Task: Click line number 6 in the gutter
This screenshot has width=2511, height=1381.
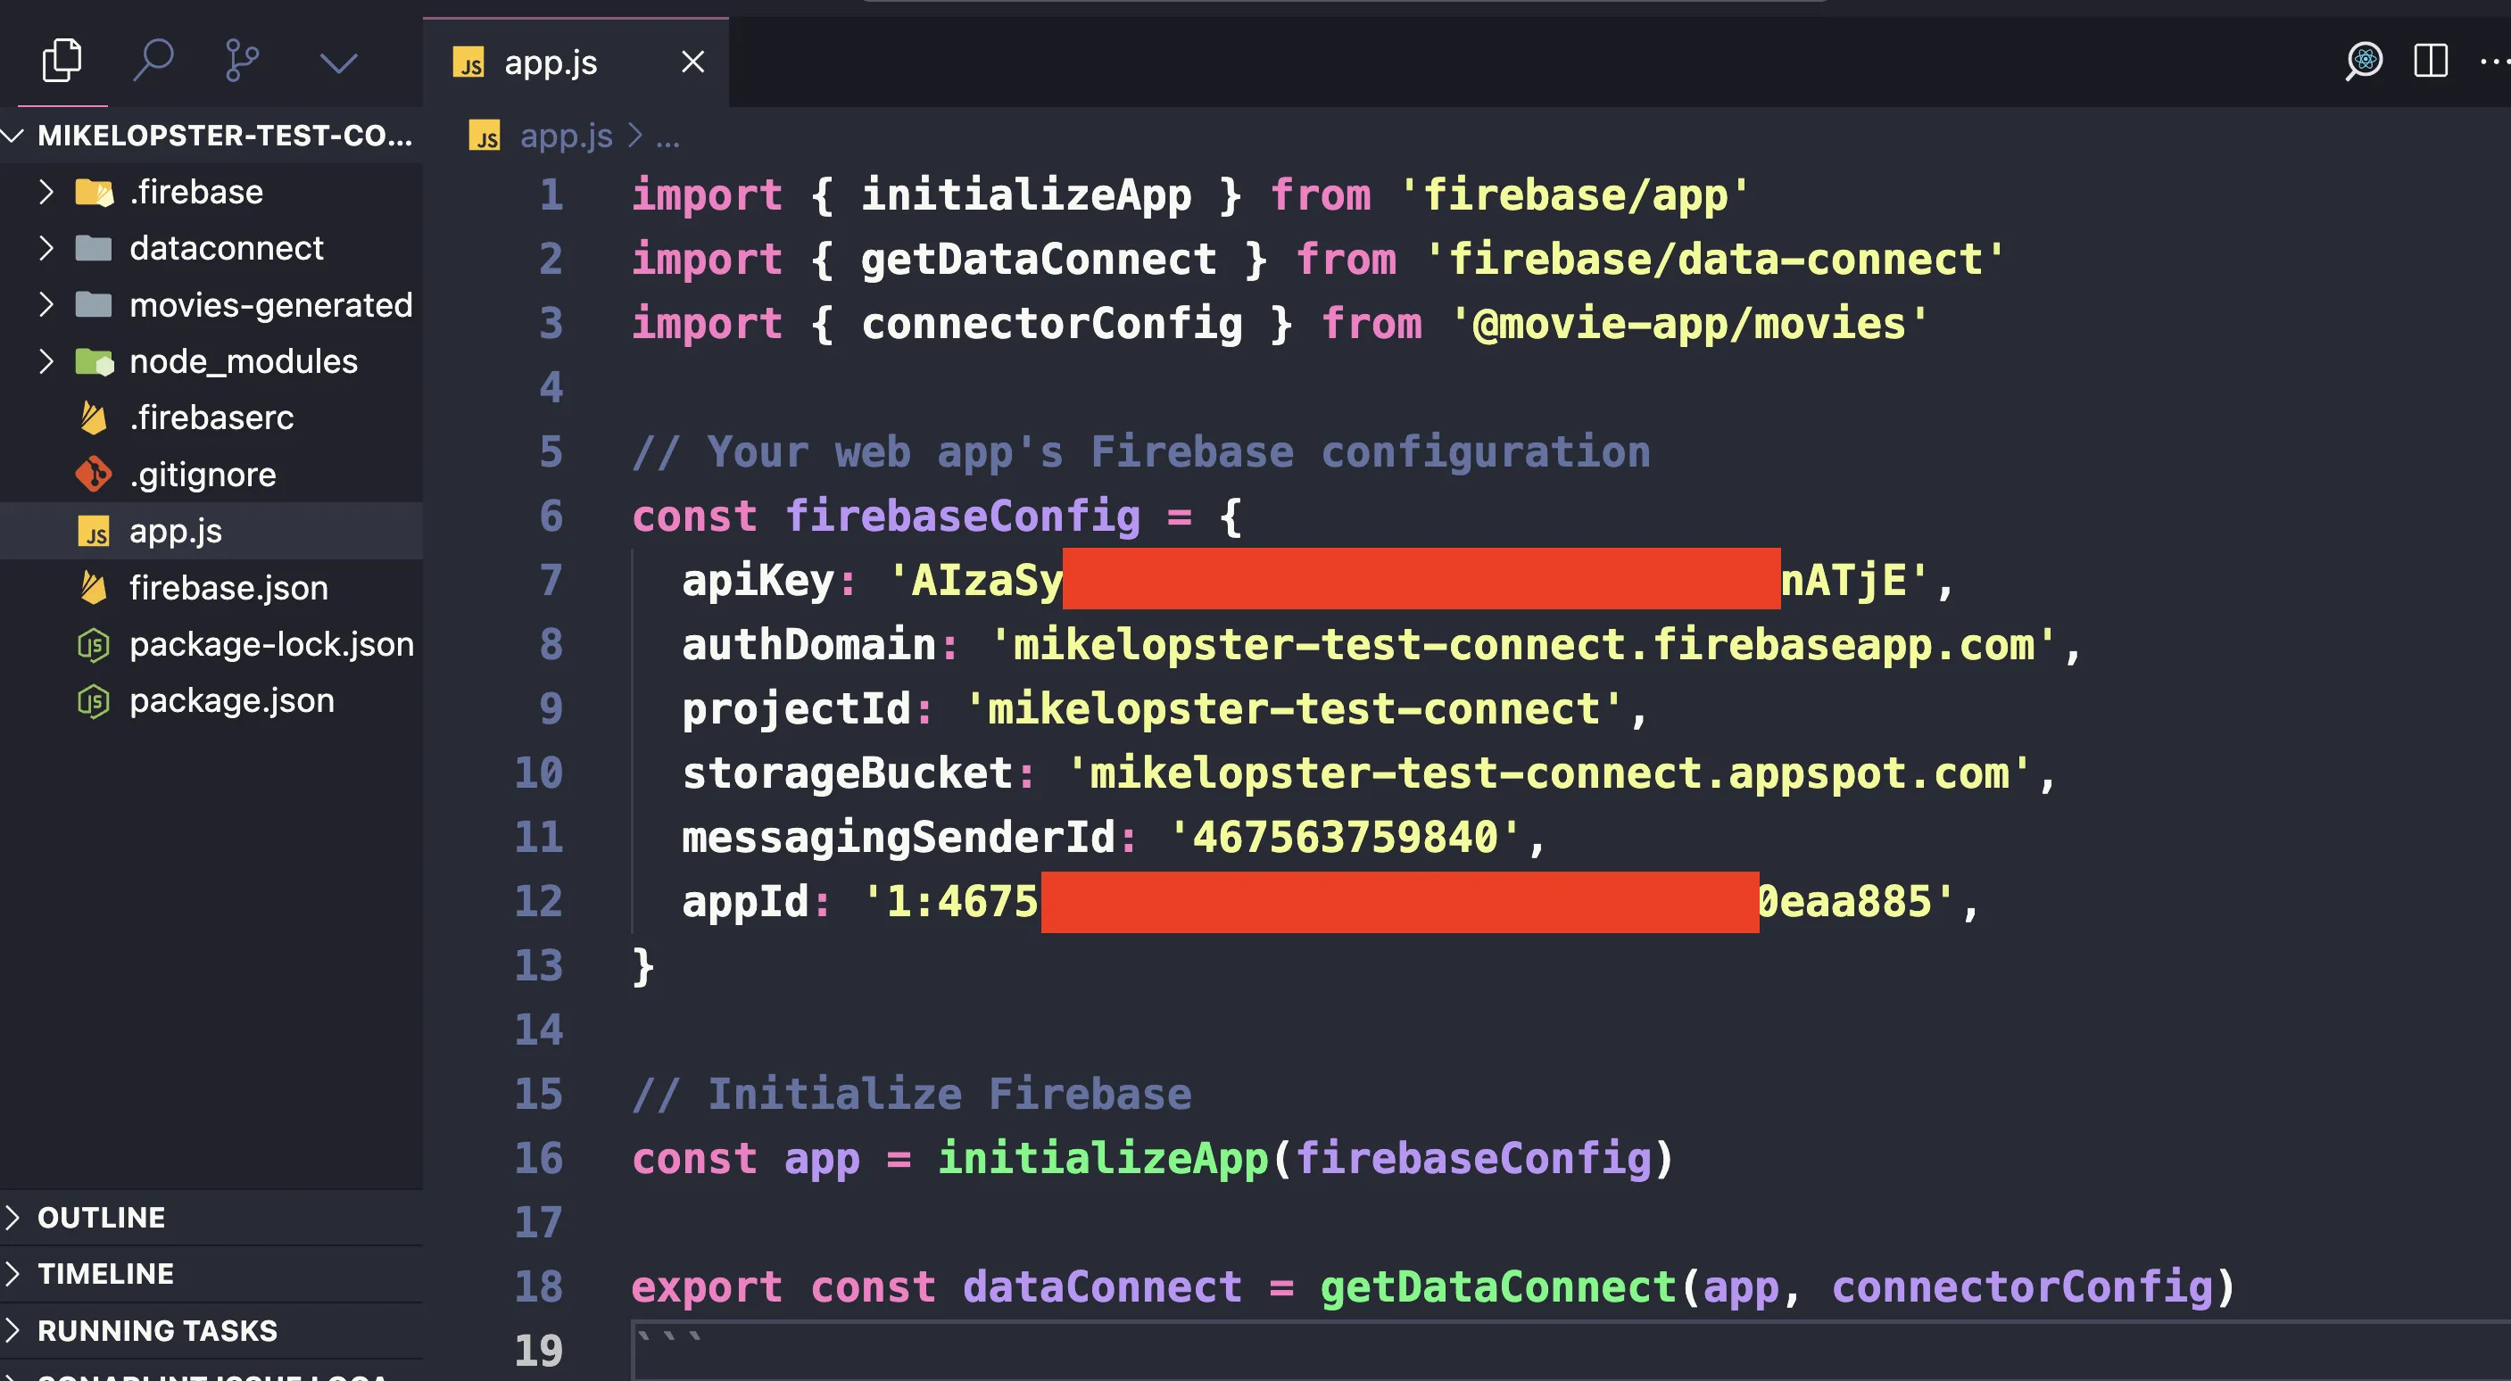Action: 551,516
